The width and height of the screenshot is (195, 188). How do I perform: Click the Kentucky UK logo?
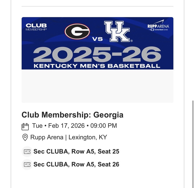(117, 32)
